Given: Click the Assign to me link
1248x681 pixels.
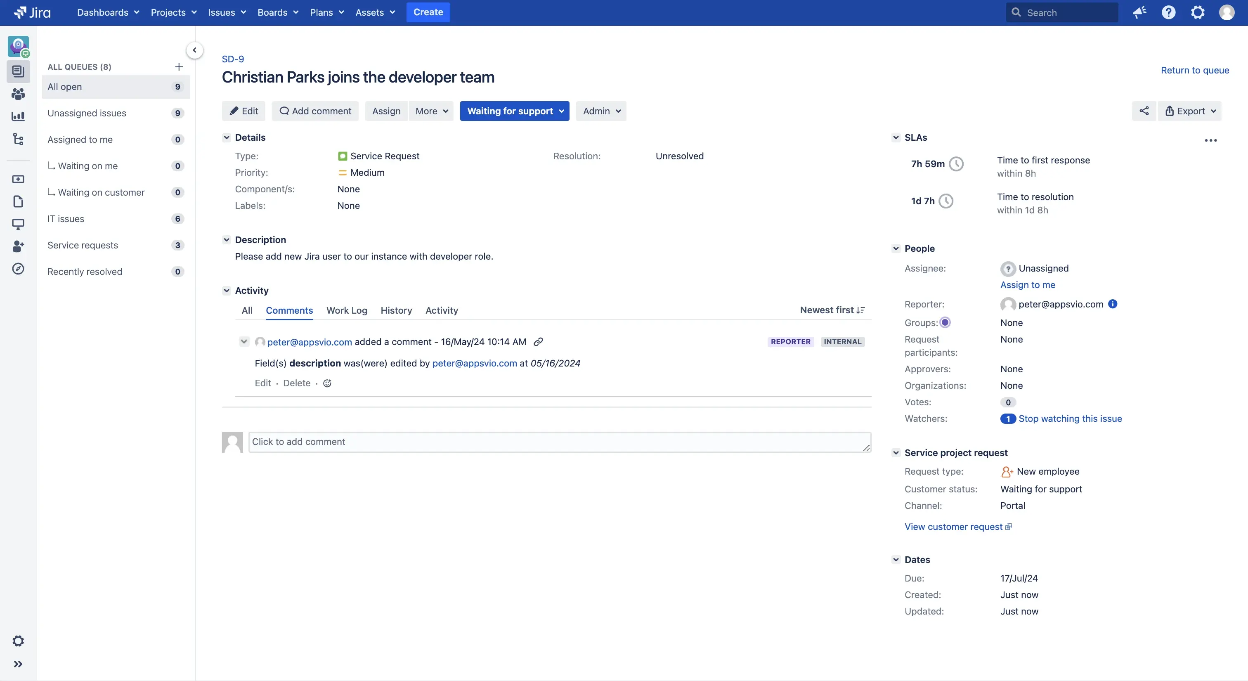Looking at the screenshot, I should (1028, 285).
